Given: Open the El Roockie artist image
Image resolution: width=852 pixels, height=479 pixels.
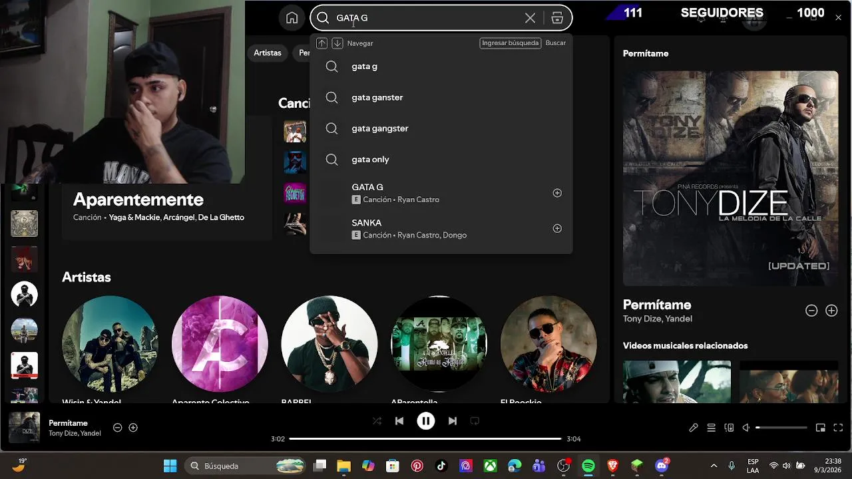Looking at the screenshot, I should pyautogui.click(x=548, y=344).
